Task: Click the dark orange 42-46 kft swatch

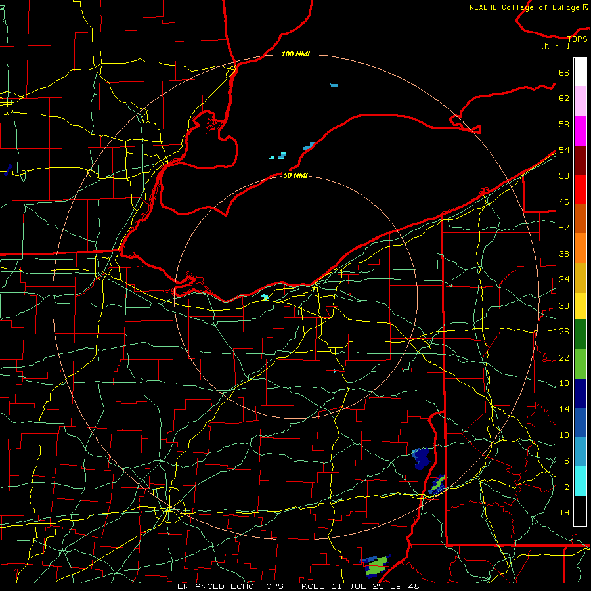Action: pos(580,219)
